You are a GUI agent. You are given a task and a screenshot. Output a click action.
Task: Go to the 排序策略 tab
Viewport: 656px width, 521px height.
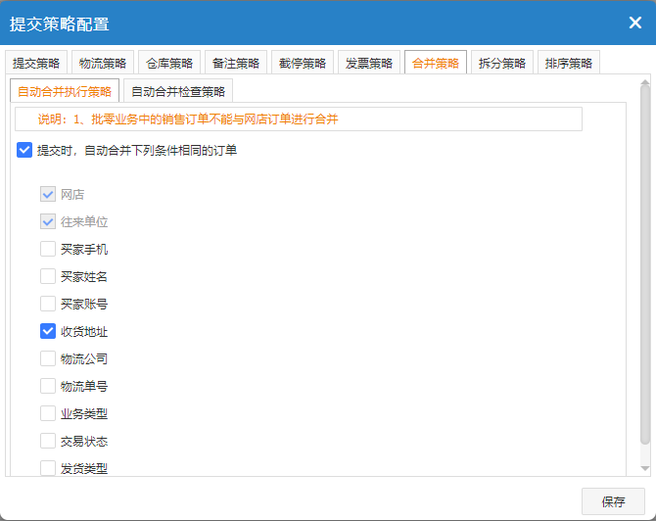[569, 63]
